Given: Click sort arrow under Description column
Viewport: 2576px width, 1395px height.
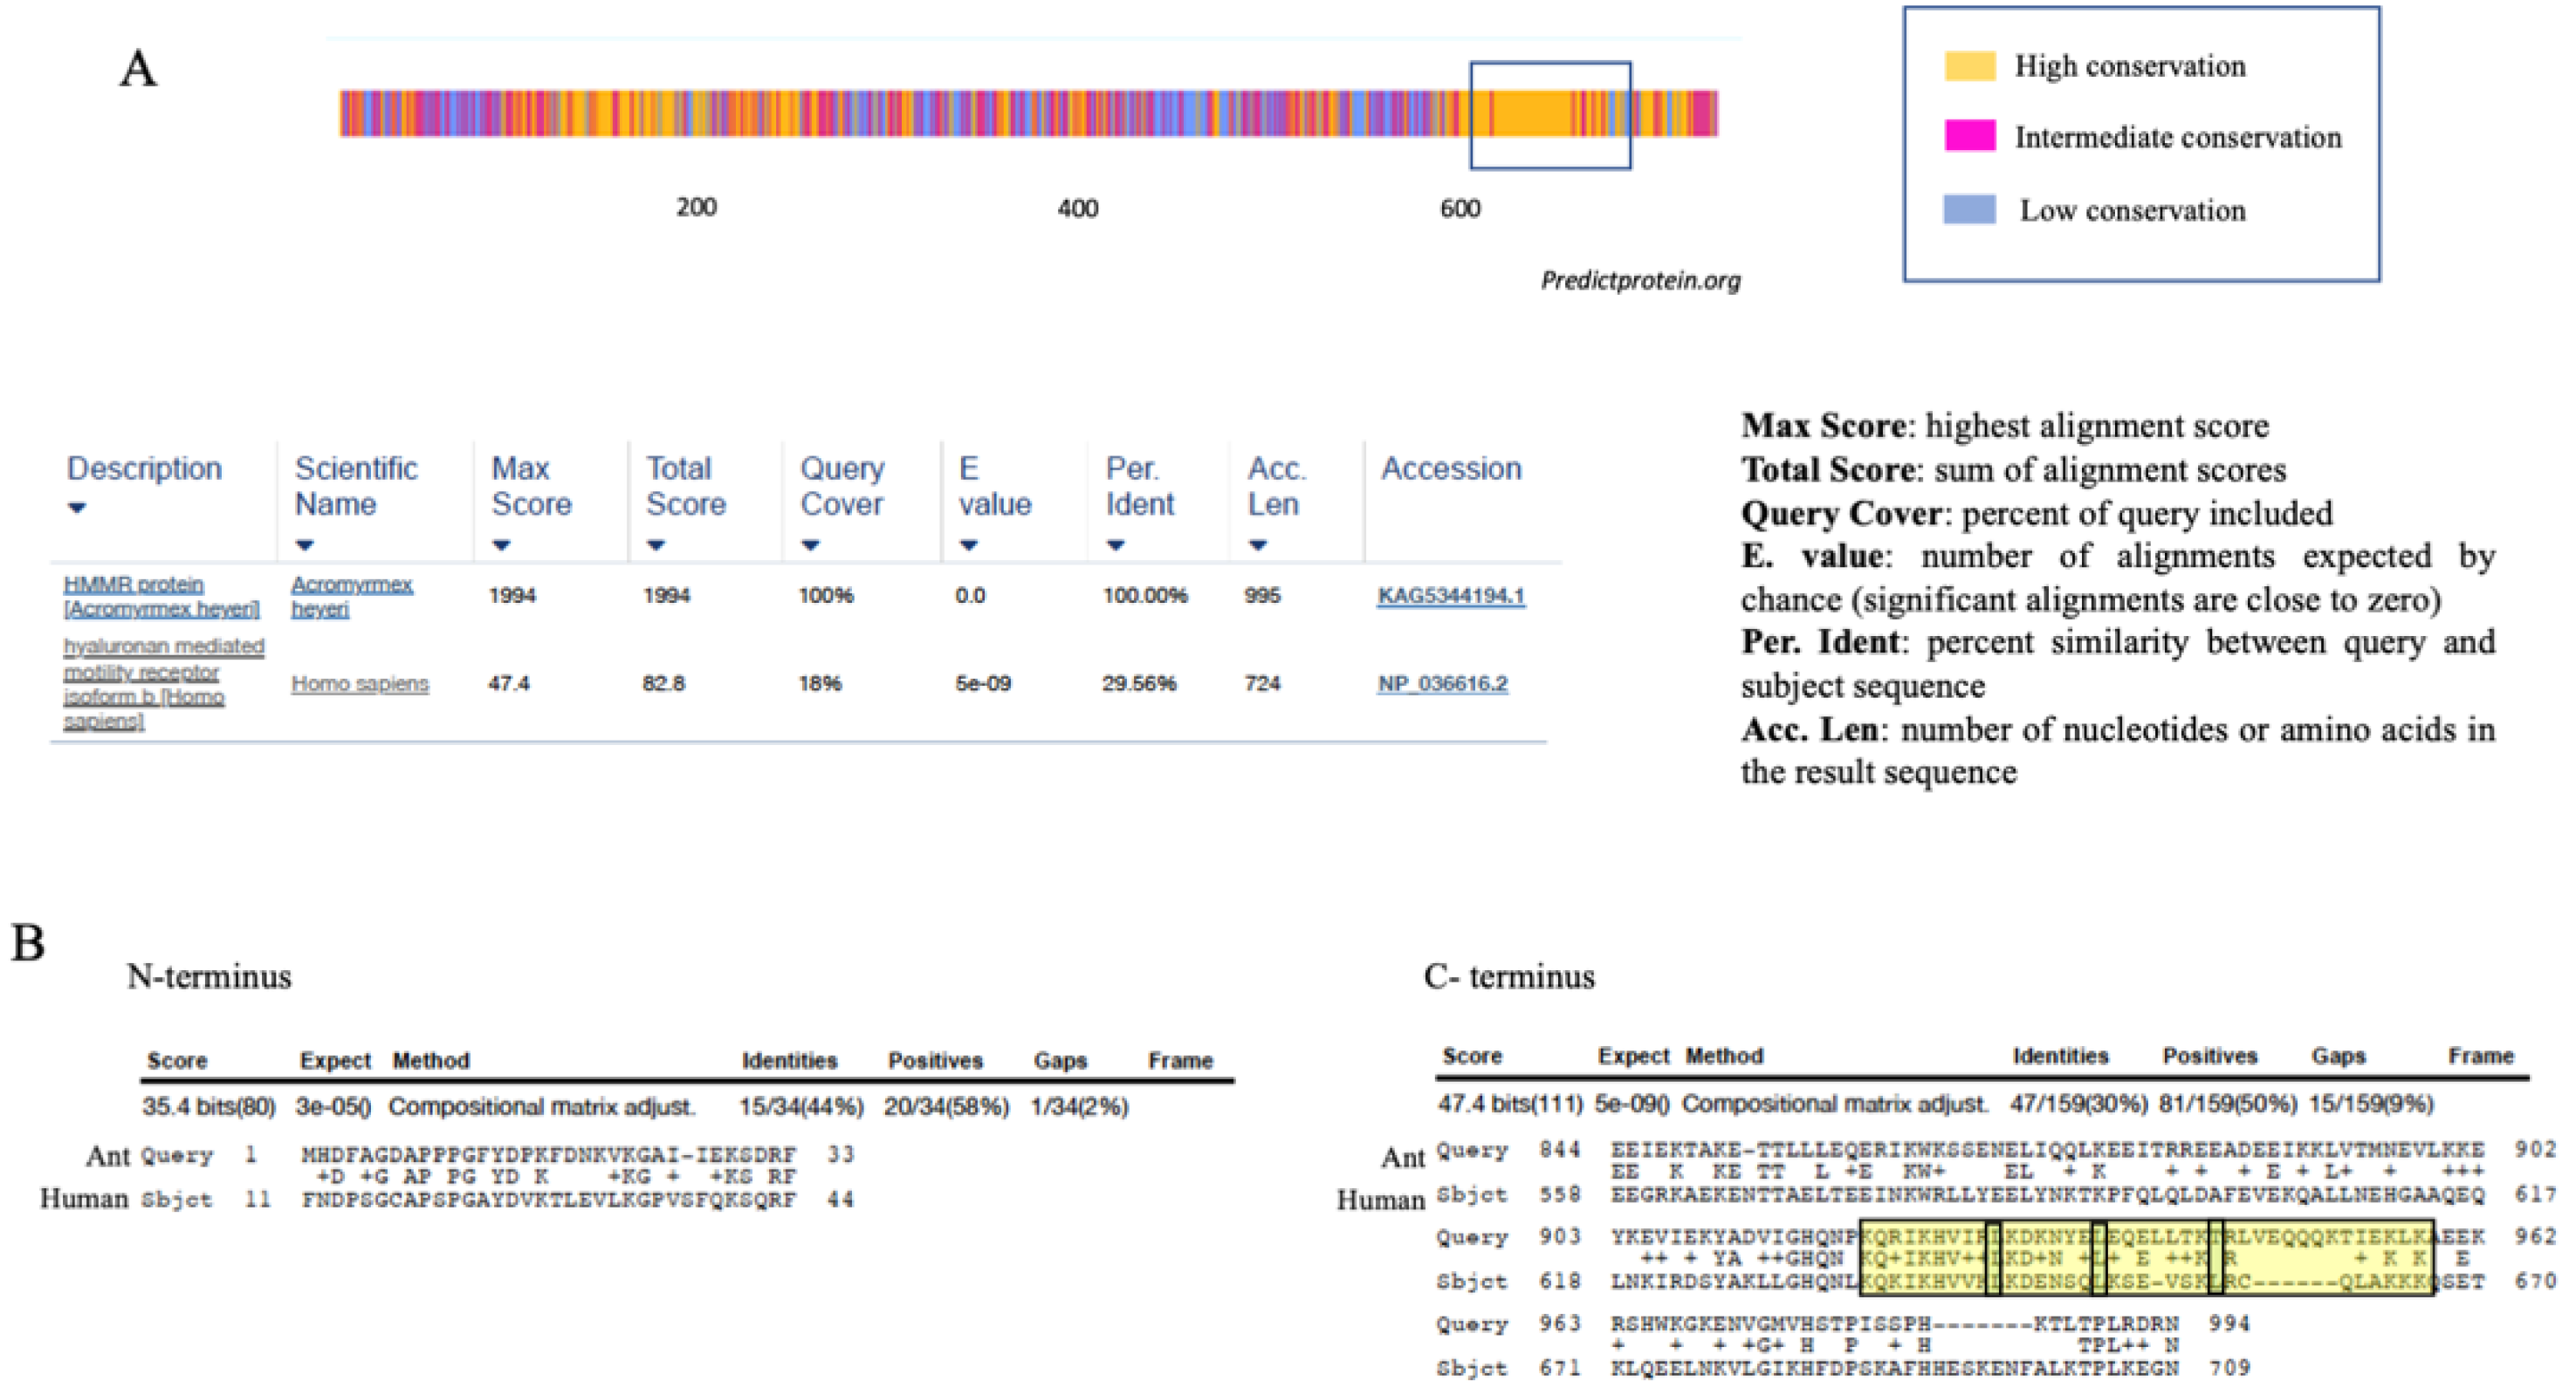Looking at the screenshot, I should pyautogui.click(x=77, y=508).
